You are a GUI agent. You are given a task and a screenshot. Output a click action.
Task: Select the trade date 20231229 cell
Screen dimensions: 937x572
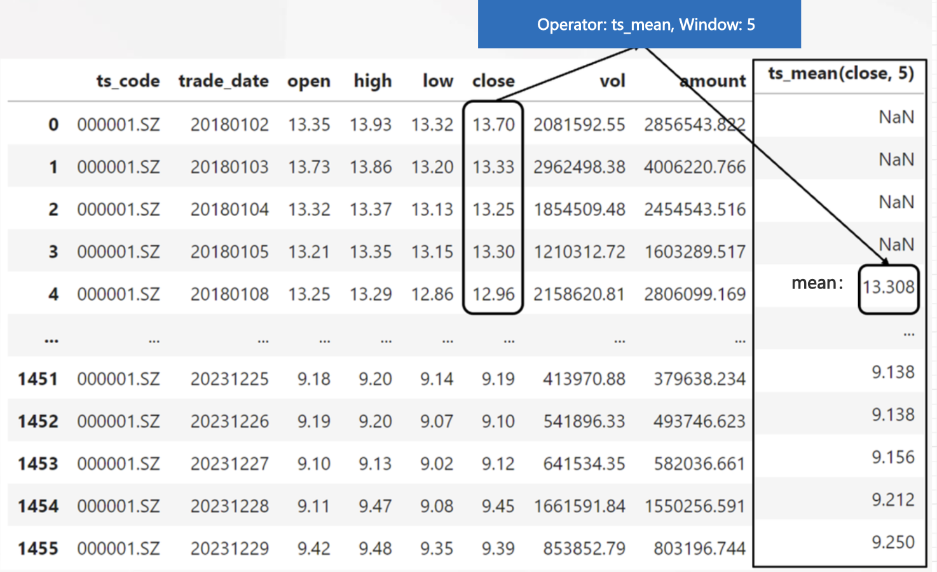click(229, 548)
